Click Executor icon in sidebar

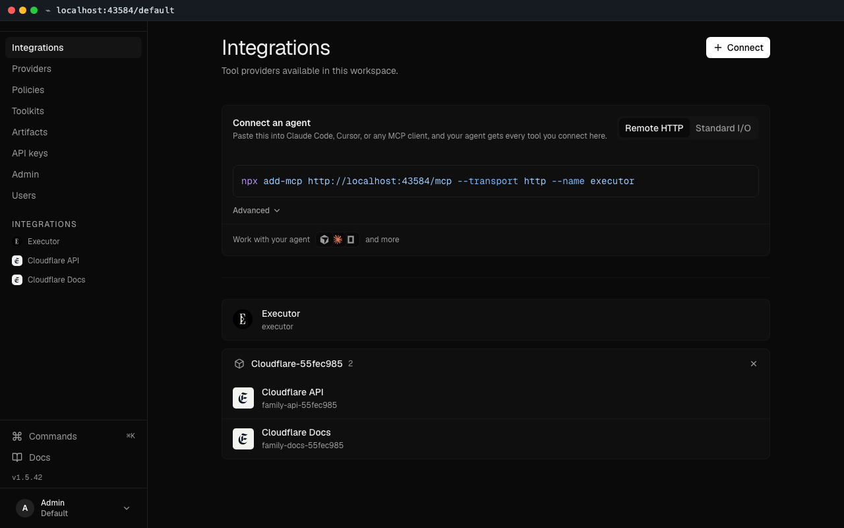click(x=17, y=242)
